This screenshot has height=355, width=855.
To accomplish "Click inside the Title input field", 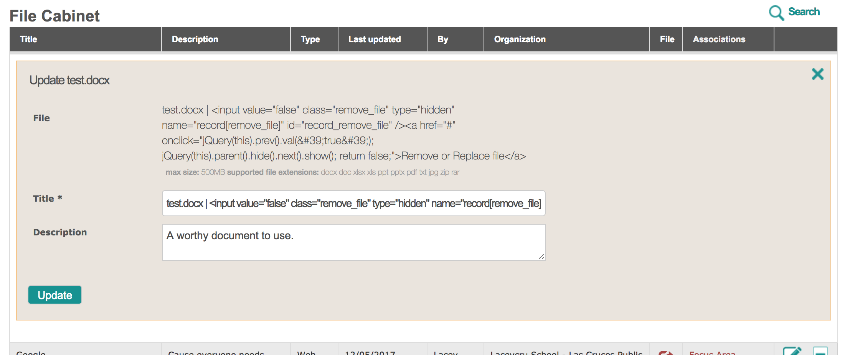I will 353,203.
